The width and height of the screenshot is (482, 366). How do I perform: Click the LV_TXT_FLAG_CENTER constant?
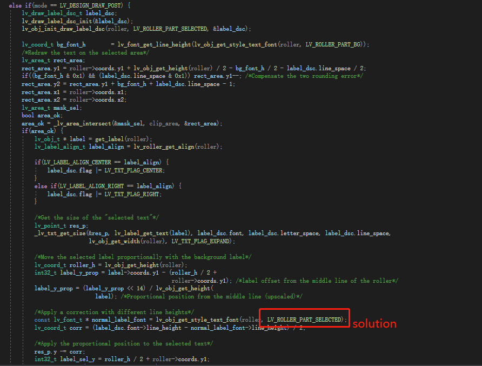click(133, 170)
